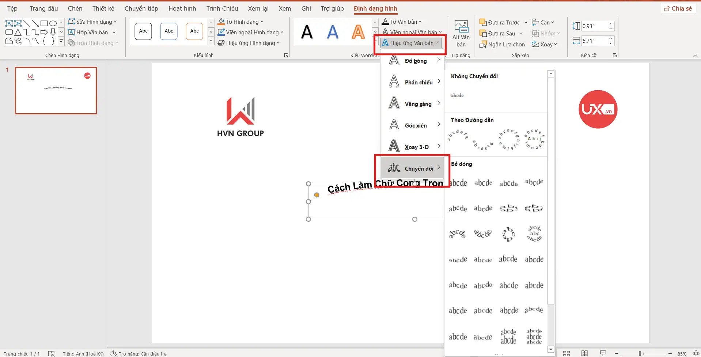Select the orange WordArt style in the gallery
Image resolution: width=701 pixels, height=357 pixels.
coord(358,31)
